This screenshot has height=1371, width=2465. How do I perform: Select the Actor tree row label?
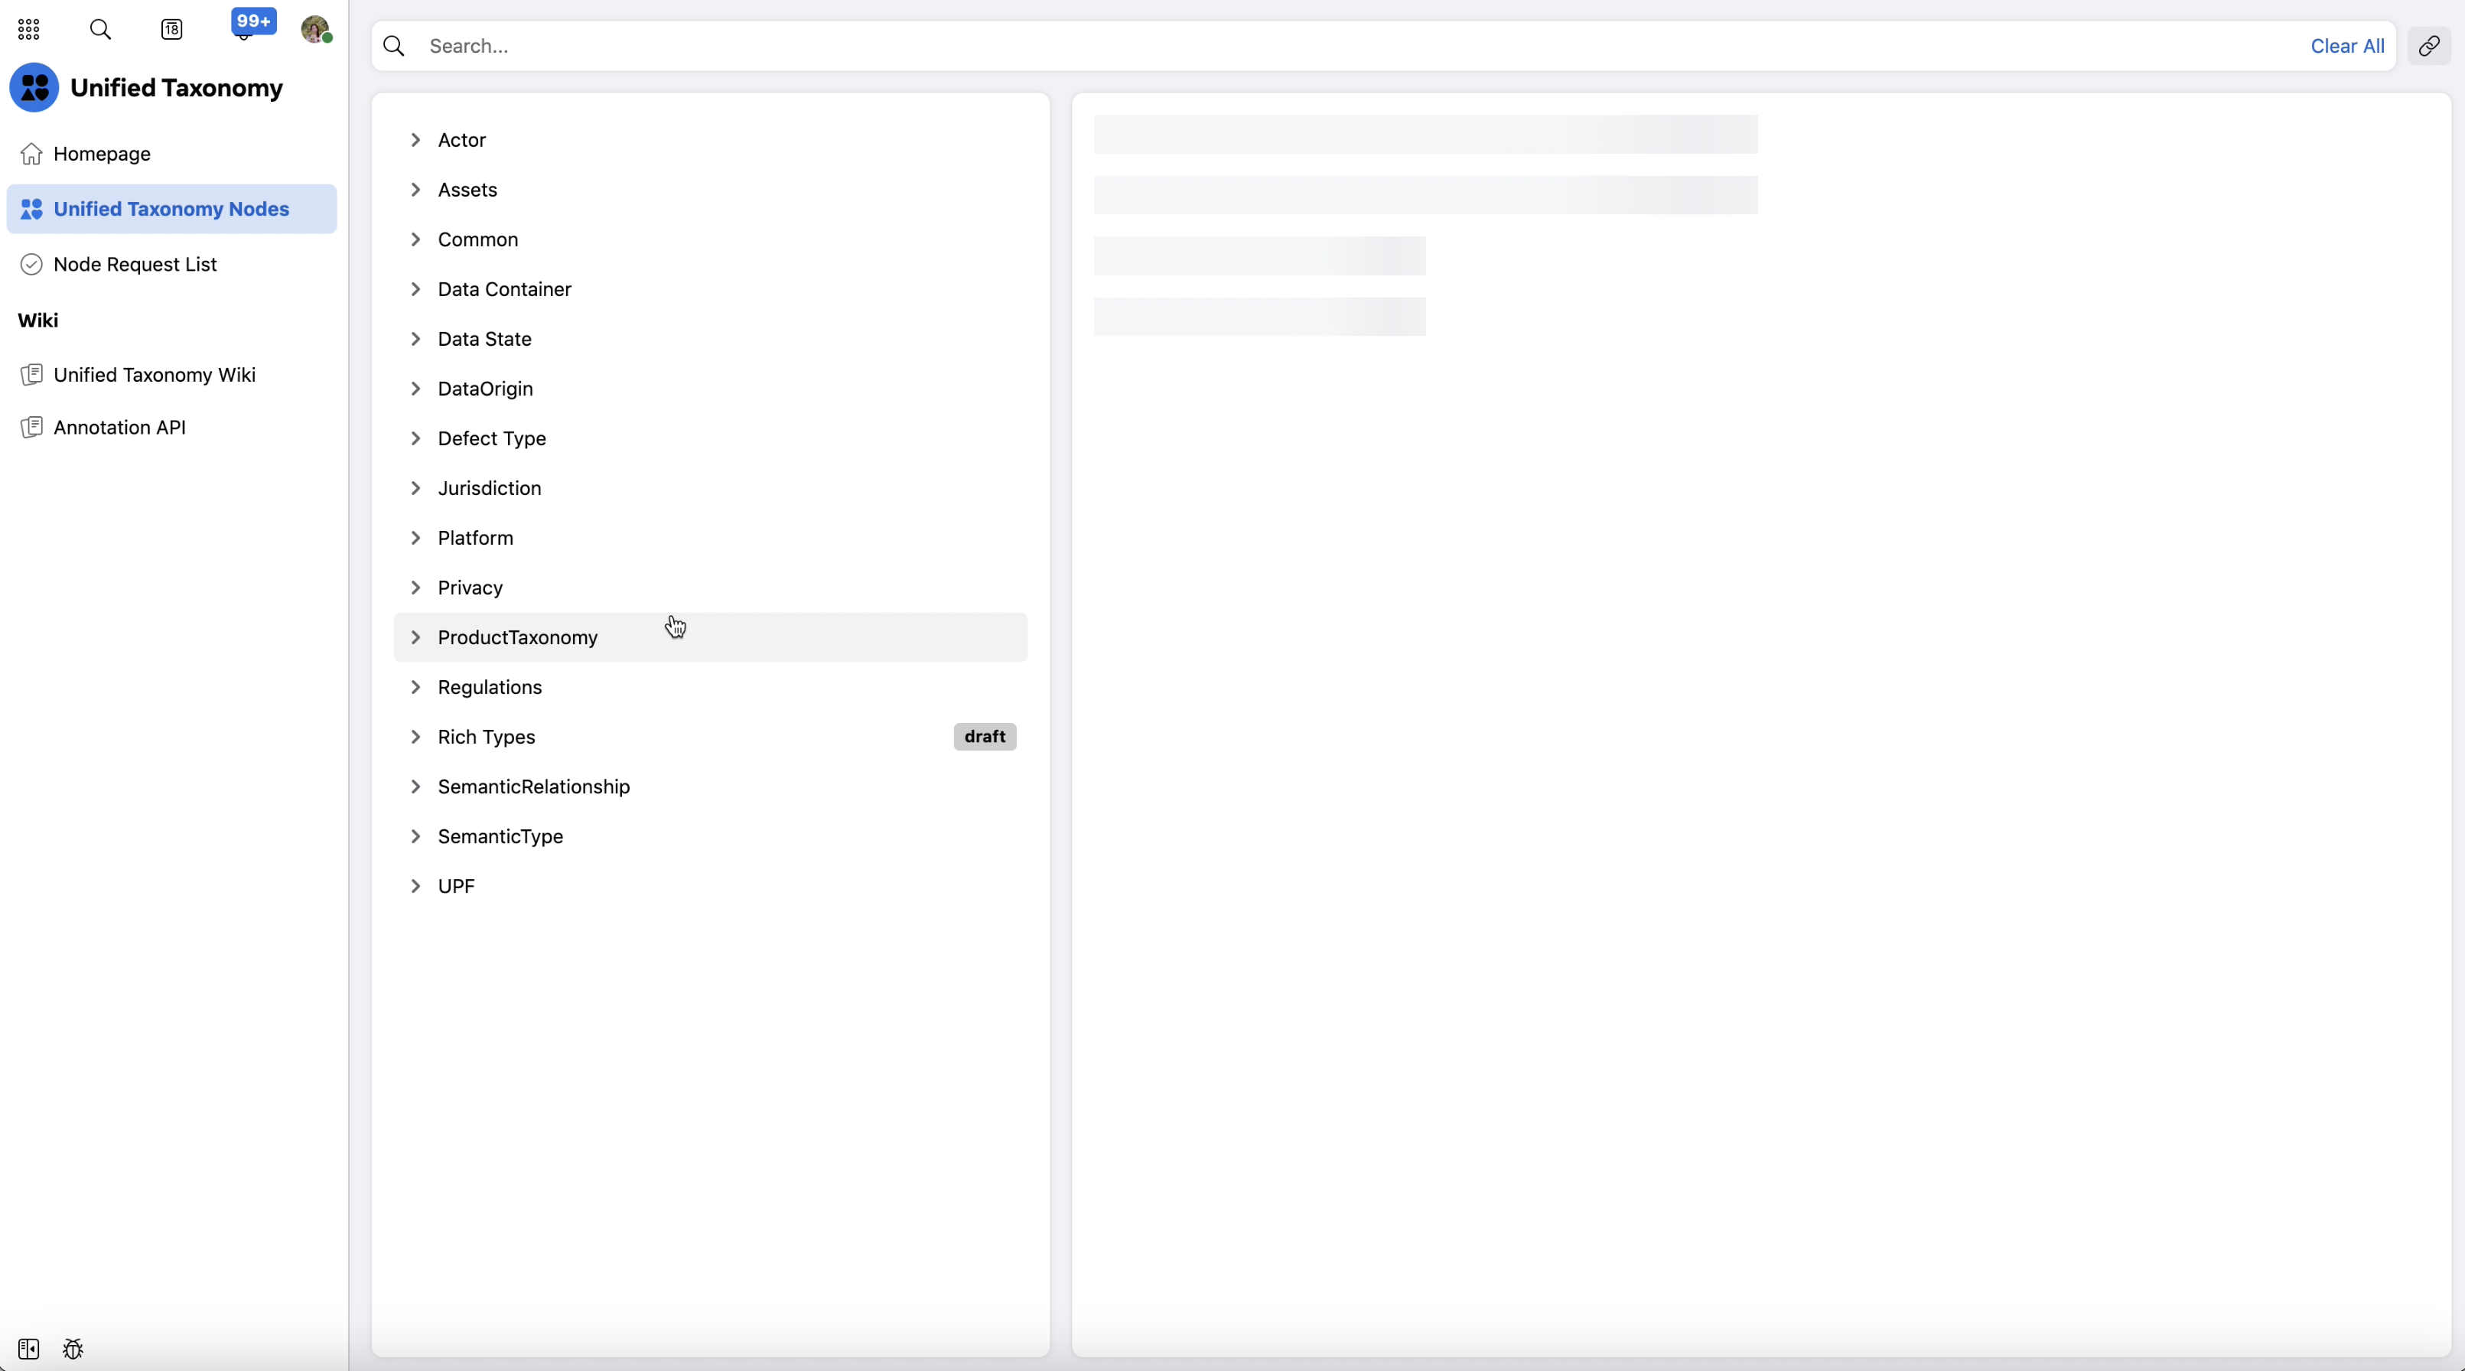point(462,140)
